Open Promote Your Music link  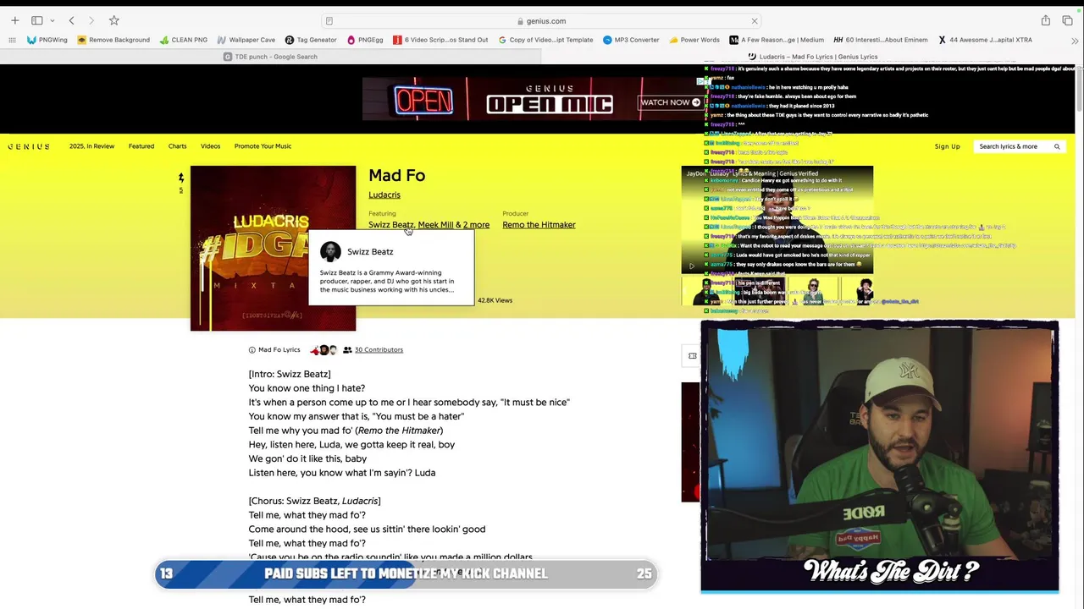(263, 146)
